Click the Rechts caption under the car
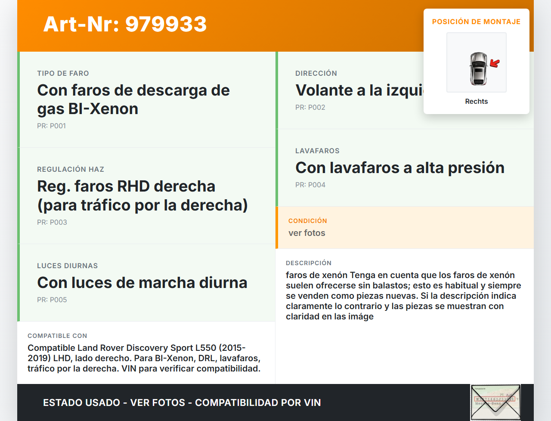This screenshot has width=551, height=421. (x=477, y=101)
